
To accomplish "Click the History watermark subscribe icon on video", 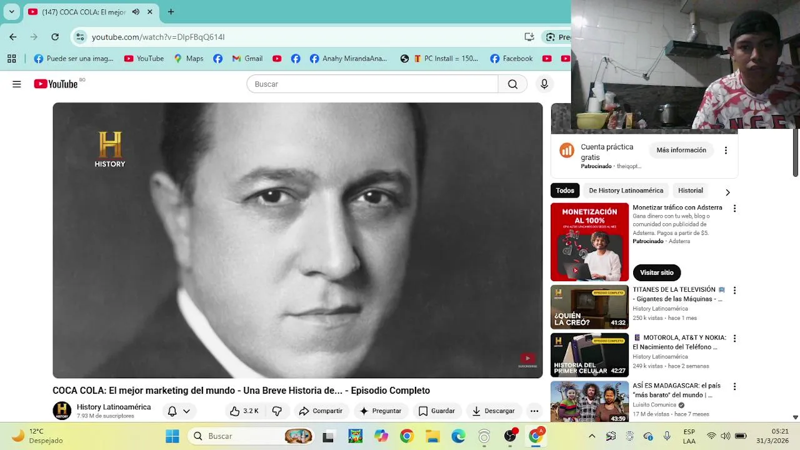I will tap(527, 361).
